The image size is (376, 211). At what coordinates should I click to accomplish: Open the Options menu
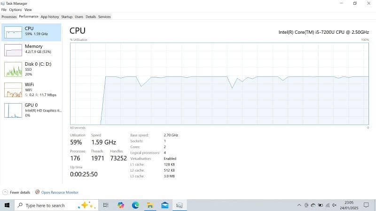(15, 9)
